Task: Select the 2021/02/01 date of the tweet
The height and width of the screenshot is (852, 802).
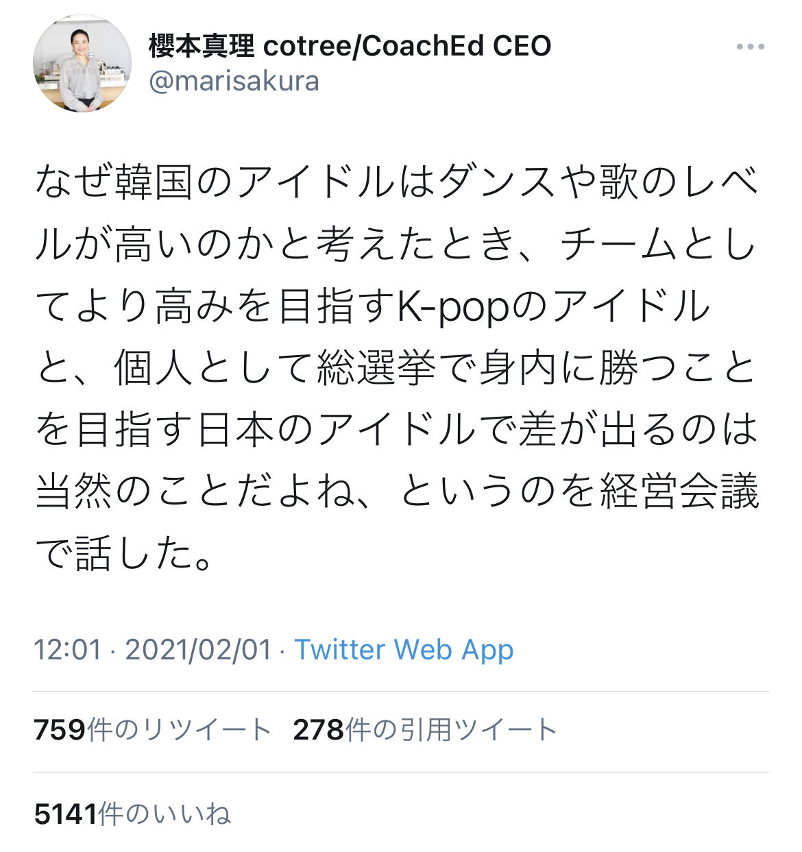Action: click(x=199, y=649)
